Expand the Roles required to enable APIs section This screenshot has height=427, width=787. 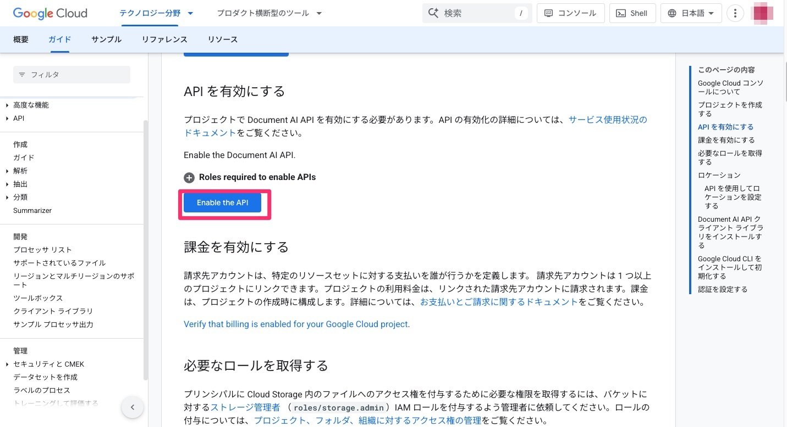189,177
